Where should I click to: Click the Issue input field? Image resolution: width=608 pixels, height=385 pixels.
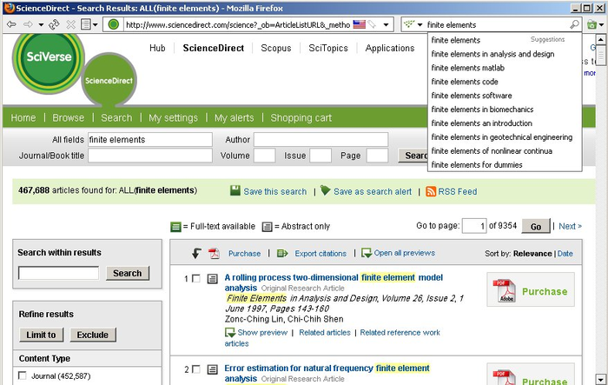[321, 156]
